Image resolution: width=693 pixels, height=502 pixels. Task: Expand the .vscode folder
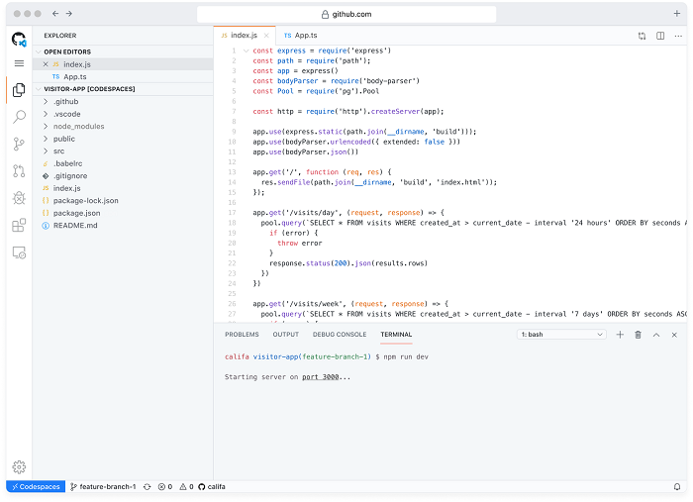tap(46, 114)
